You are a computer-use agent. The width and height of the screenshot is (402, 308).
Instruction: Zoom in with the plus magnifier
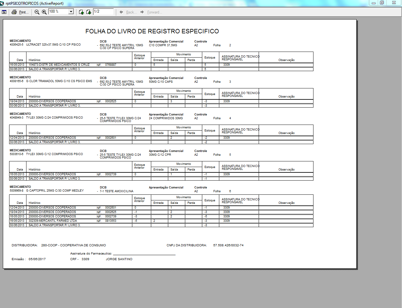44,12
